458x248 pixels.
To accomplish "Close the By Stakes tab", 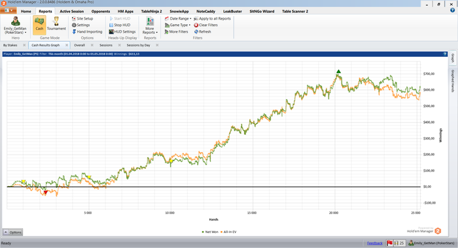I will [24, 45].
